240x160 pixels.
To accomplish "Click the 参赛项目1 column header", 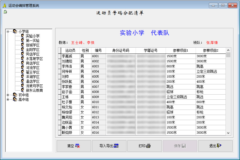I will [181, 50].
